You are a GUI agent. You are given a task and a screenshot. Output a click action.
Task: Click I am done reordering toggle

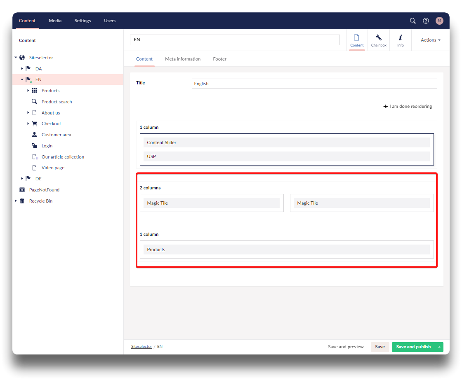tap(408, 106)
